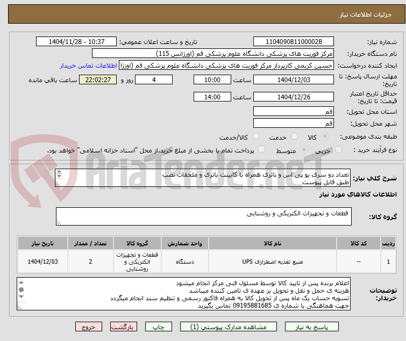Viewport: 406px width, 341px height.
Task: Click the جزئیات اطلاعات نیاز header title
Action: (365, 14)
